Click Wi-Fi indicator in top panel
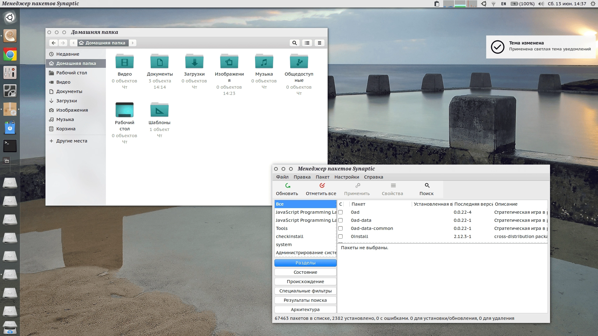The height and width of the screenshot is (336, 598). click(x=493, y=4)
